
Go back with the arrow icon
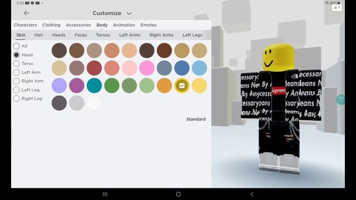tap(27, 13)
